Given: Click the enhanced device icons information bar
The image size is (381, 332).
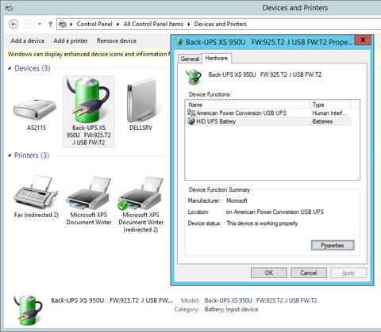Looking at the screenshot, I should point(87,54).
